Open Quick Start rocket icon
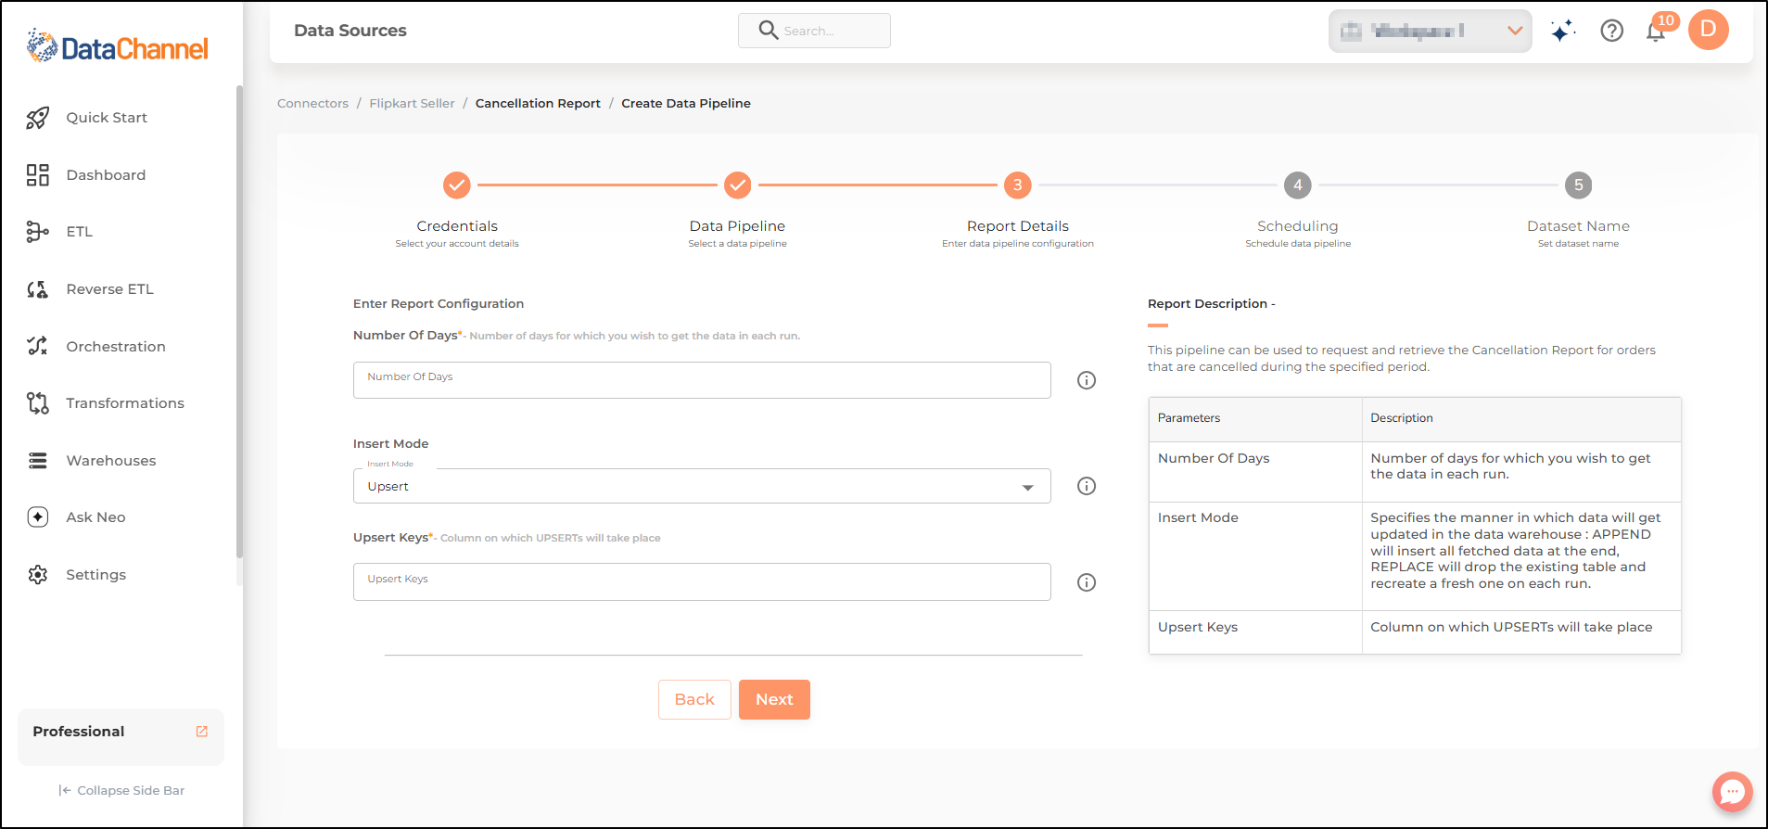The height and width of the screenshot is (829, 1768). click(37, 118)
